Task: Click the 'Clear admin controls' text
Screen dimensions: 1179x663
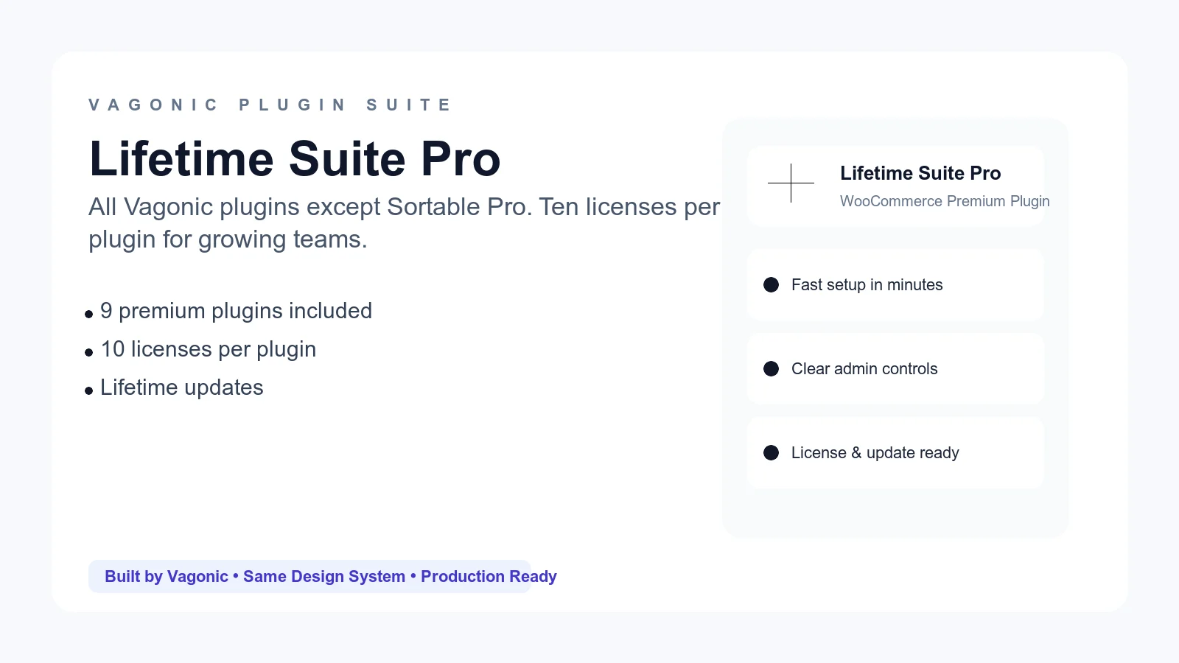Action: [x=864, y=369]
